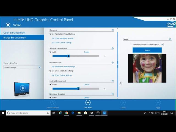Go to the Home screen icon
This screenshot has height=132, width=176.
coord(8,25)
